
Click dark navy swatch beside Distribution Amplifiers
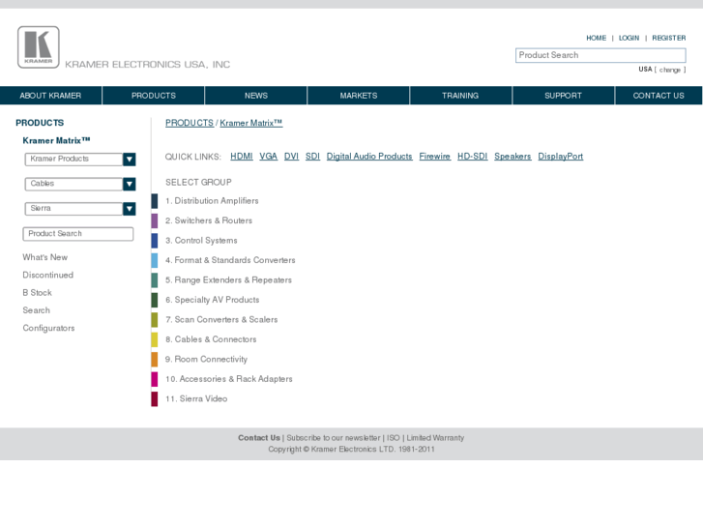(x=154, y=201)
